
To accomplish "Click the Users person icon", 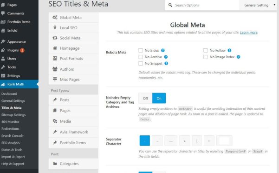I will (x=3, y=59).
